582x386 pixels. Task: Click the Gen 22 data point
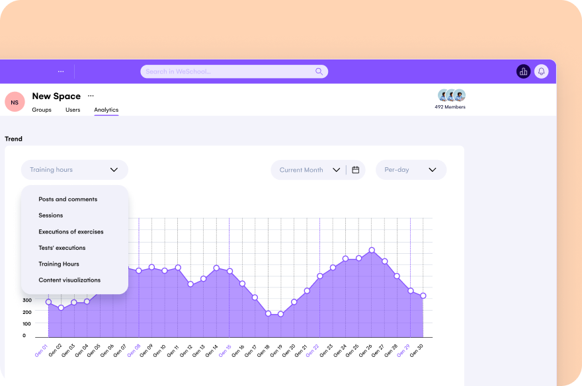click(319, 276)
